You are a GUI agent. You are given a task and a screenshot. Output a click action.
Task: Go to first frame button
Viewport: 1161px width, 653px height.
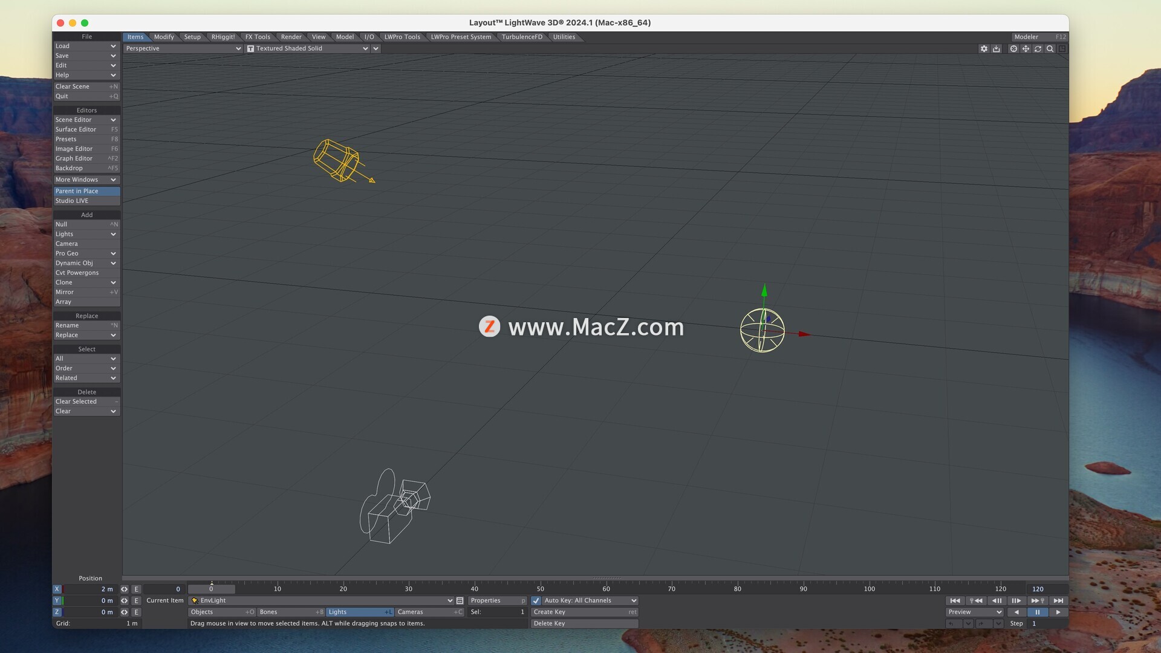(x=955, y=600)
